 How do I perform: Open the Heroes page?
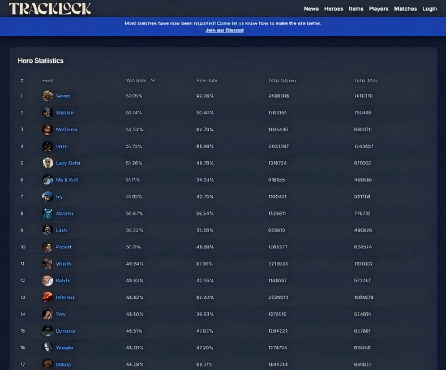pyautogui.click(x=333, y=9)
